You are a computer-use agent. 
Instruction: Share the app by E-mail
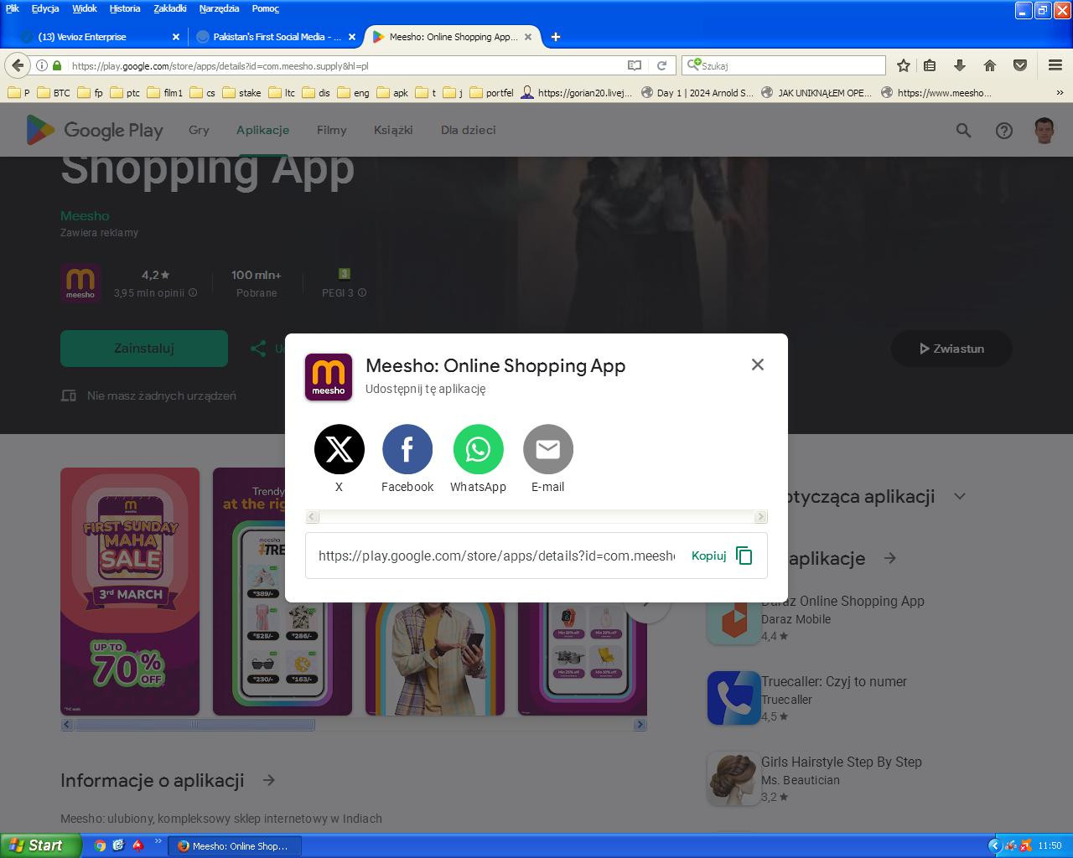click(x=547, y=449)
